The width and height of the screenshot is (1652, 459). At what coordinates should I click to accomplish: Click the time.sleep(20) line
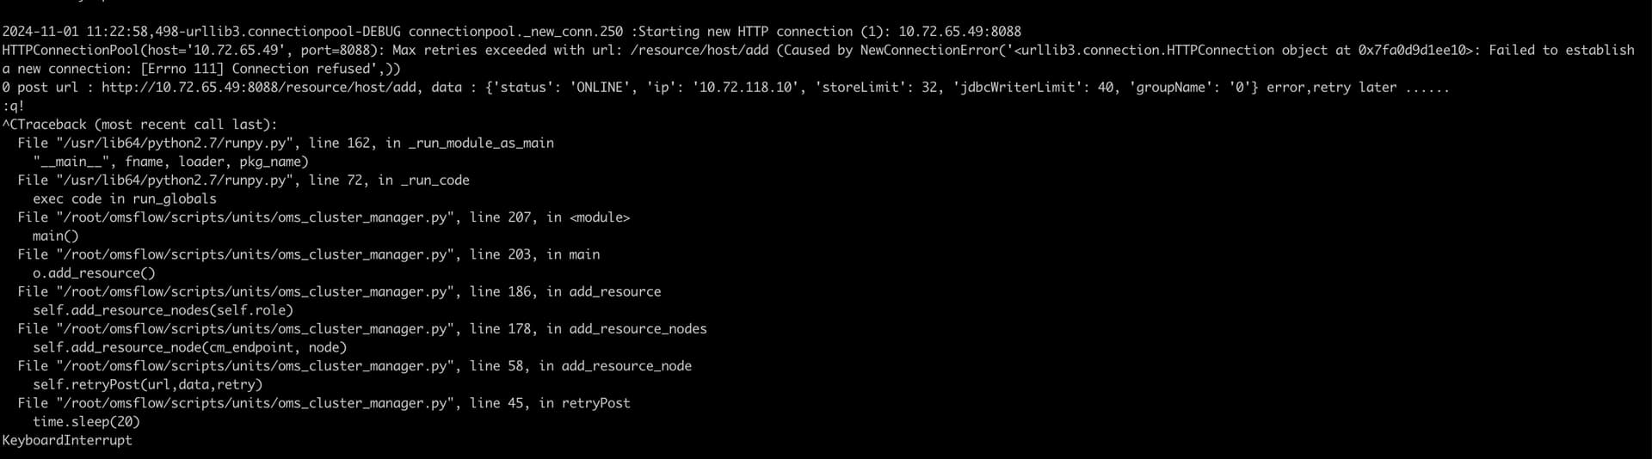[x=86, y=422]
